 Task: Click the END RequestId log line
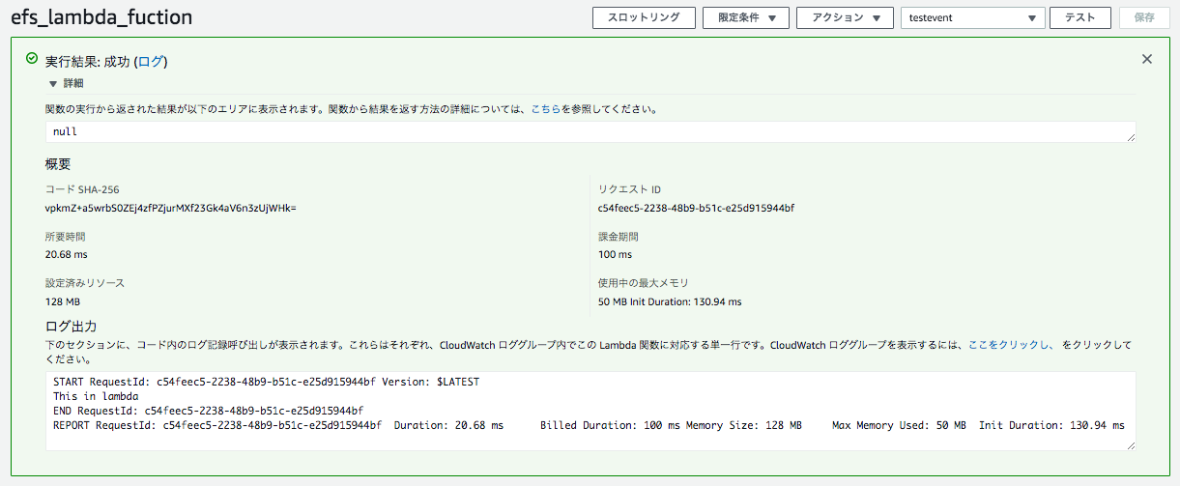point(208,410)
